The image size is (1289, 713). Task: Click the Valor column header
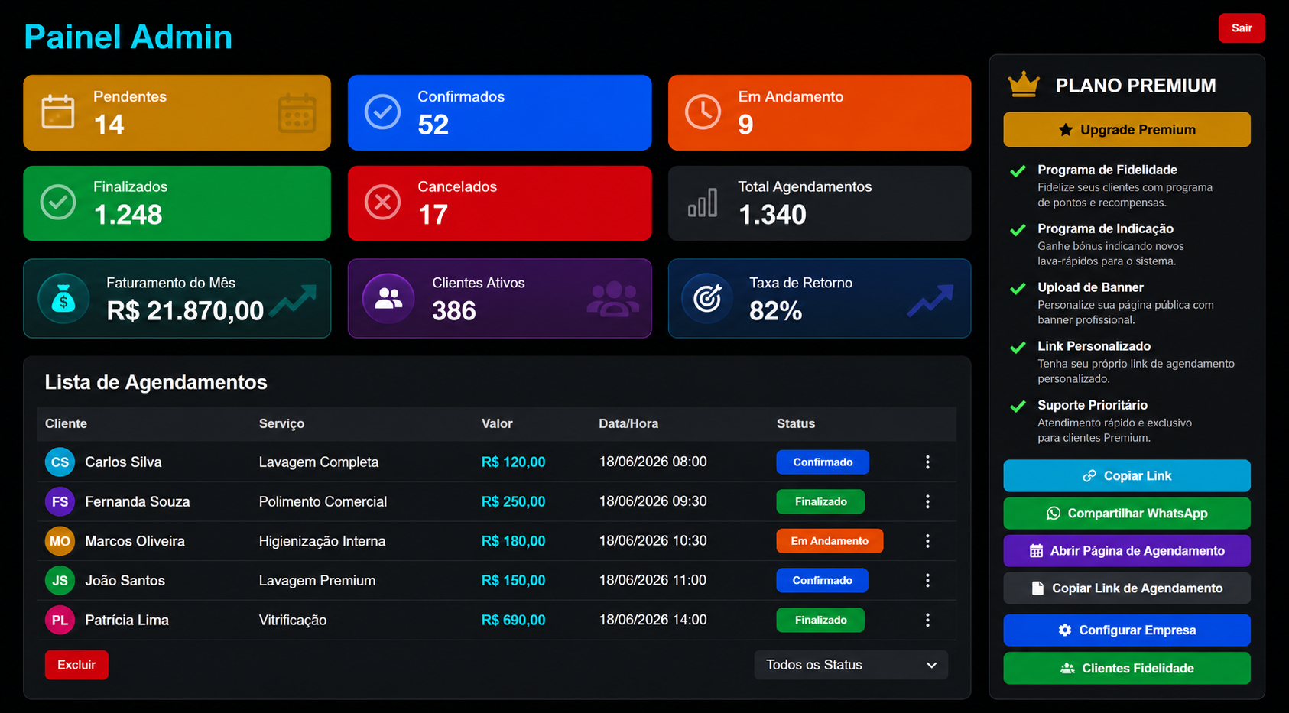pos(497,423)
